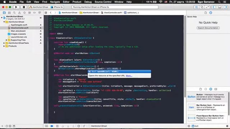Screen dimensions: 230x129
Task: Open the Debug navigator tab
Action: tap(29, 13)
